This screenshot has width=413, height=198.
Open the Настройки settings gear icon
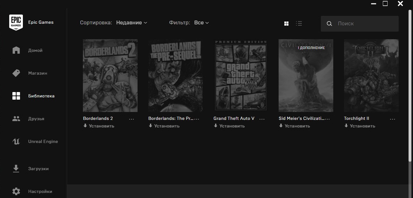(x=16, y=191)
